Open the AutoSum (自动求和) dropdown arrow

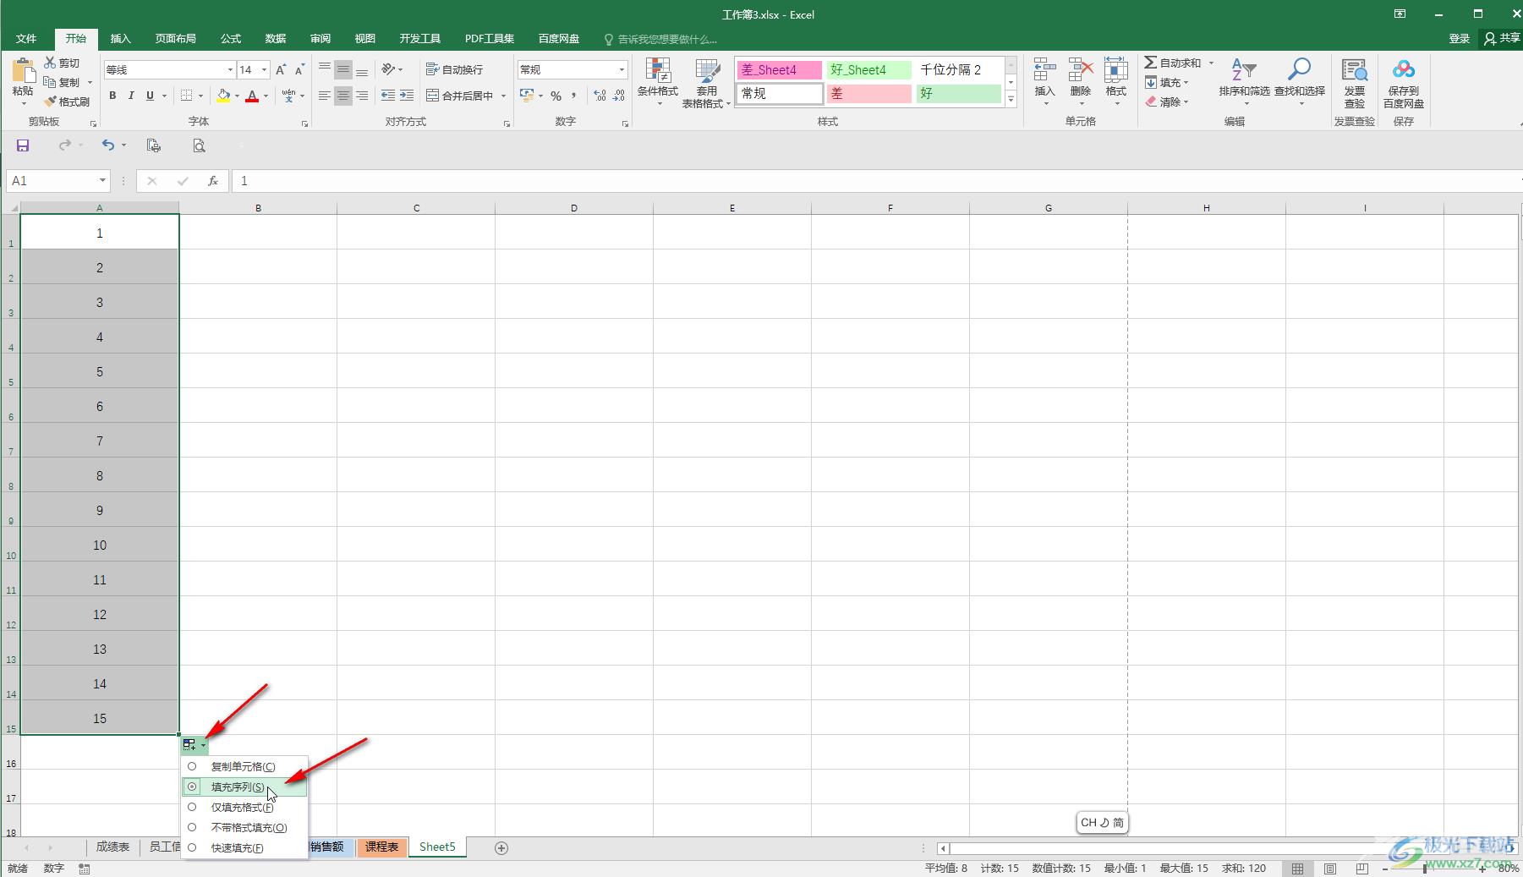[x=1211, y=63]
